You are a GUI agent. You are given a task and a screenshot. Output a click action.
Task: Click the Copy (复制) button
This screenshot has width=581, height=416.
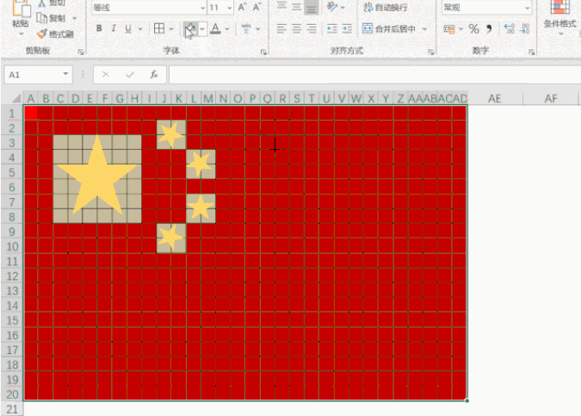[x=52, y=18]
